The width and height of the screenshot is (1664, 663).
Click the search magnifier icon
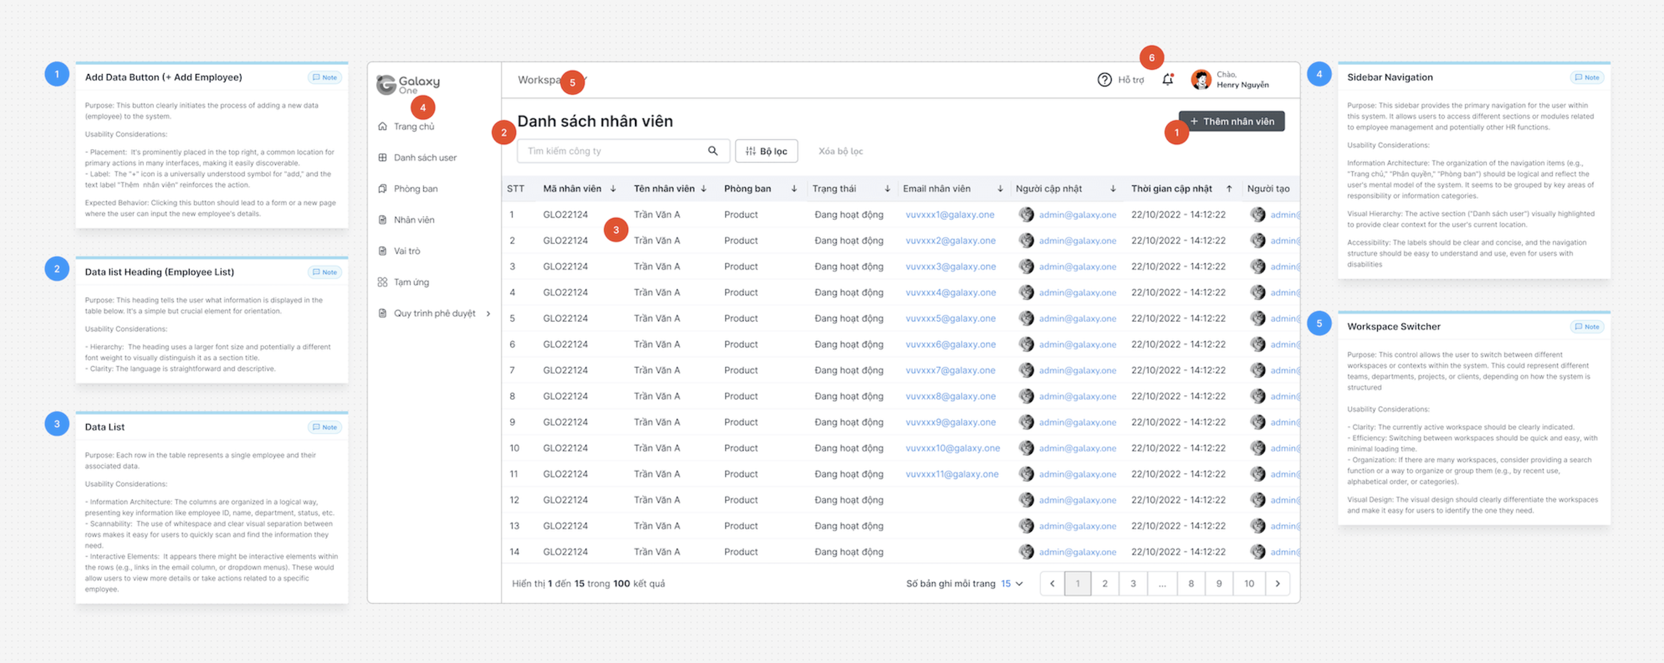click(713, 150)
